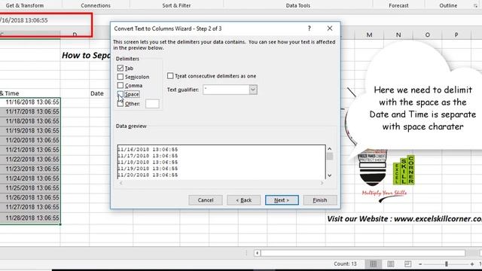The image size is (482, 271).
Task: Click cell with 11/16/2018 13:06:55
Action: tap(30, 102)
